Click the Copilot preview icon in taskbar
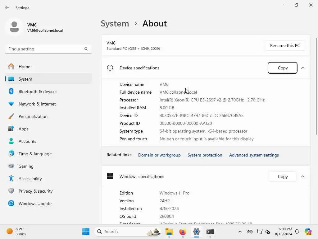318x239 pixels. pyautogui.click(x=308, y=232)
